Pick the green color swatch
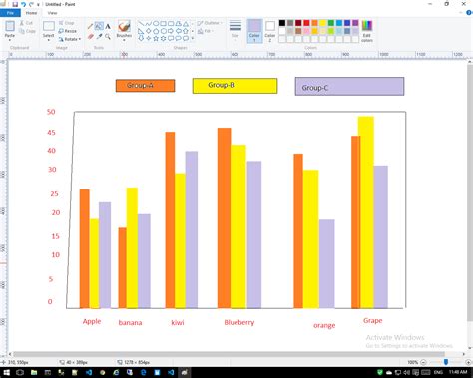 (331, 23)
